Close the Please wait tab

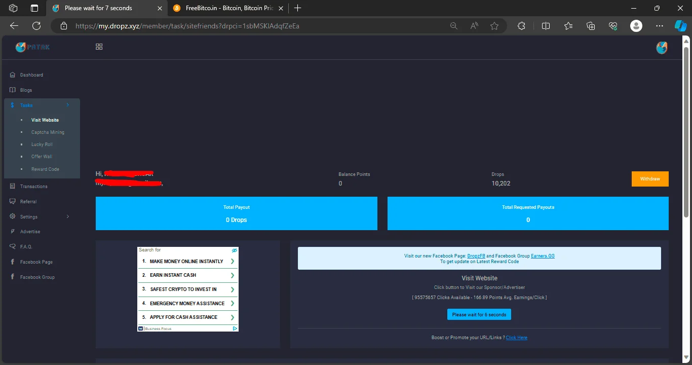coord(160,8)
